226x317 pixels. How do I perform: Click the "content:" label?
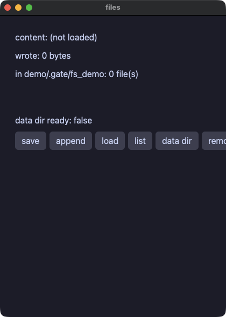pos(31,38)
